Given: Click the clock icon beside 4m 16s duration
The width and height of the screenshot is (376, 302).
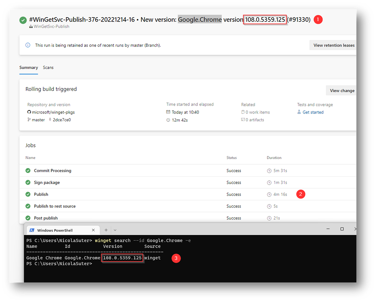Looking at the screenshot, I should pos(269,194).
